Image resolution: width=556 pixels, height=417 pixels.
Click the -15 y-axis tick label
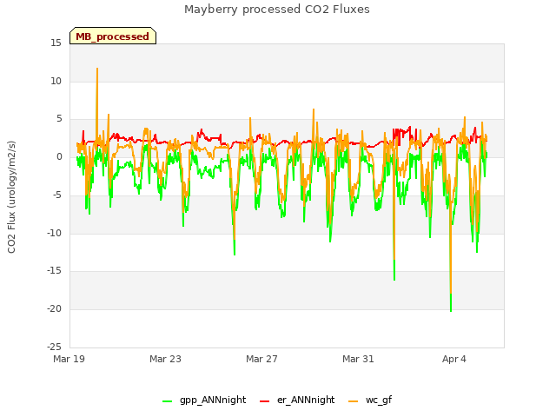pyautogui.click(x=54, y=271)
